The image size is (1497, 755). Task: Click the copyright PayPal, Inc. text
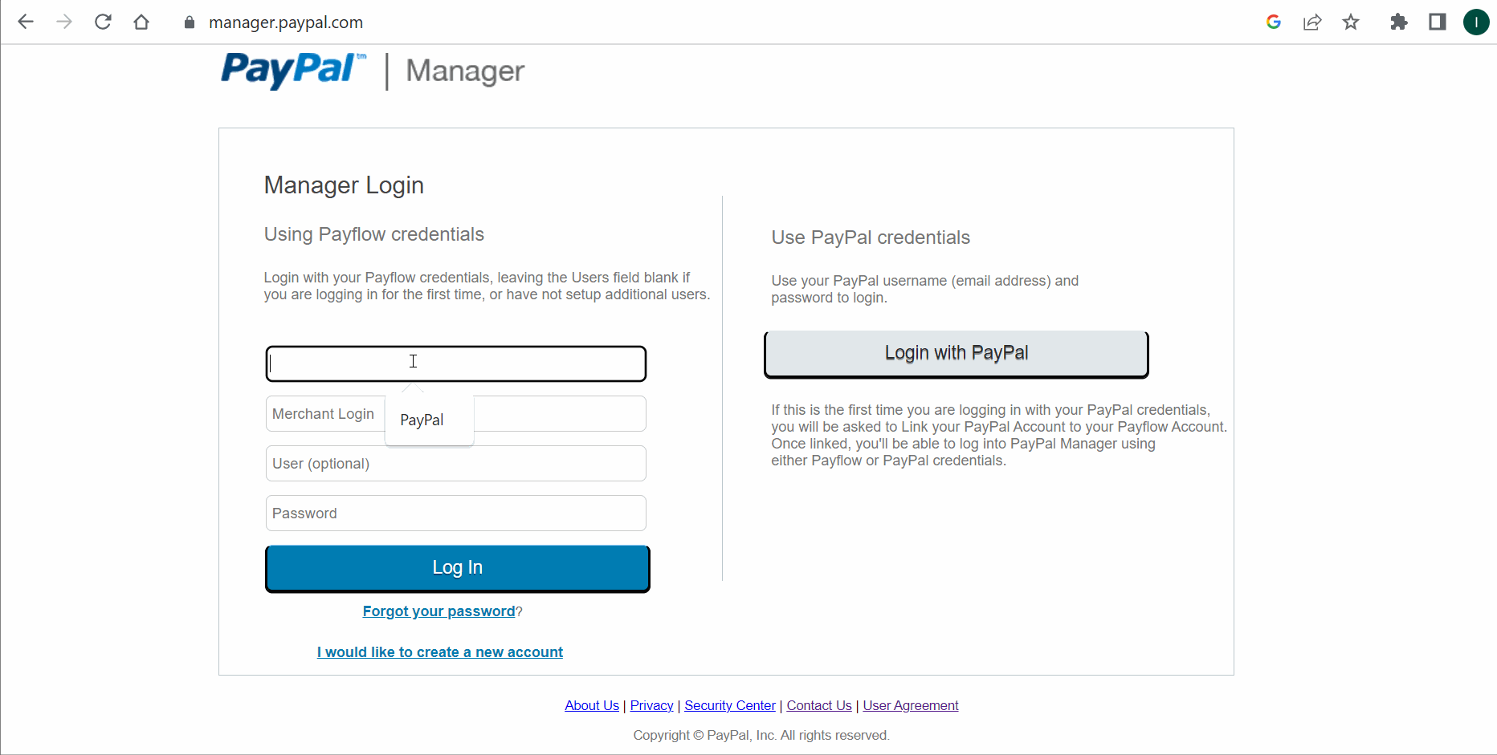click(x=761, y=735)
